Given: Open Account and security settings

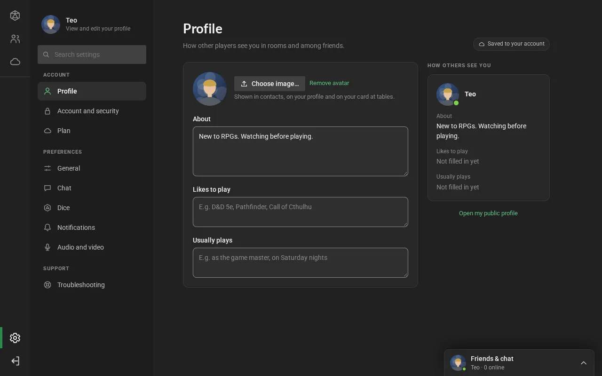Looking at the screenshot, I should (x=92, y=111).
